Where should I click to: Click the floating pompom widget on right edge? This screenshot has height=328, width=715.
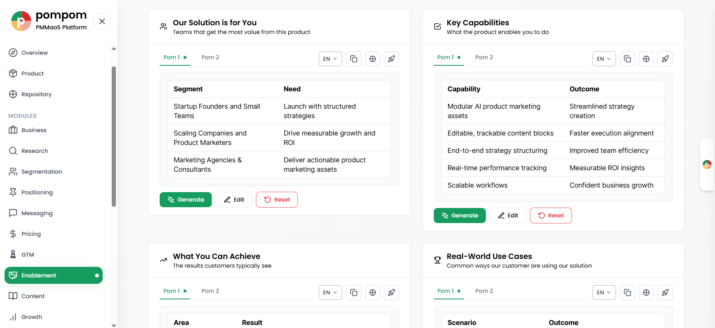(x=707, y=165)
